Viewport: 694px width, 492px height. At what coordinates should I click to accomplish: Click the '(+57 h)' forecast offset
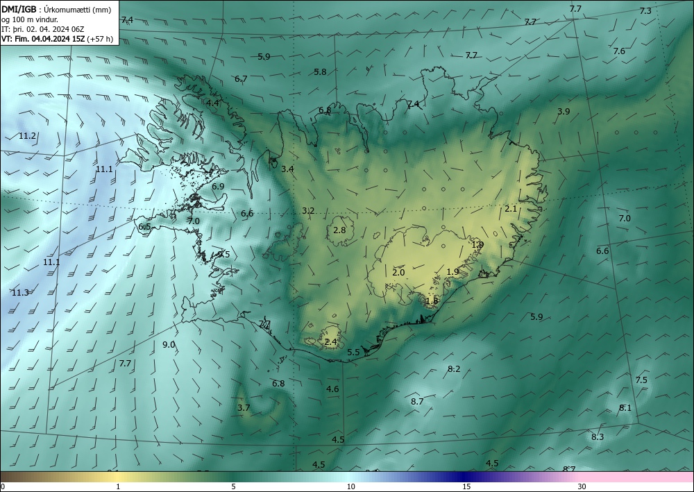click(x=100, y=39)
